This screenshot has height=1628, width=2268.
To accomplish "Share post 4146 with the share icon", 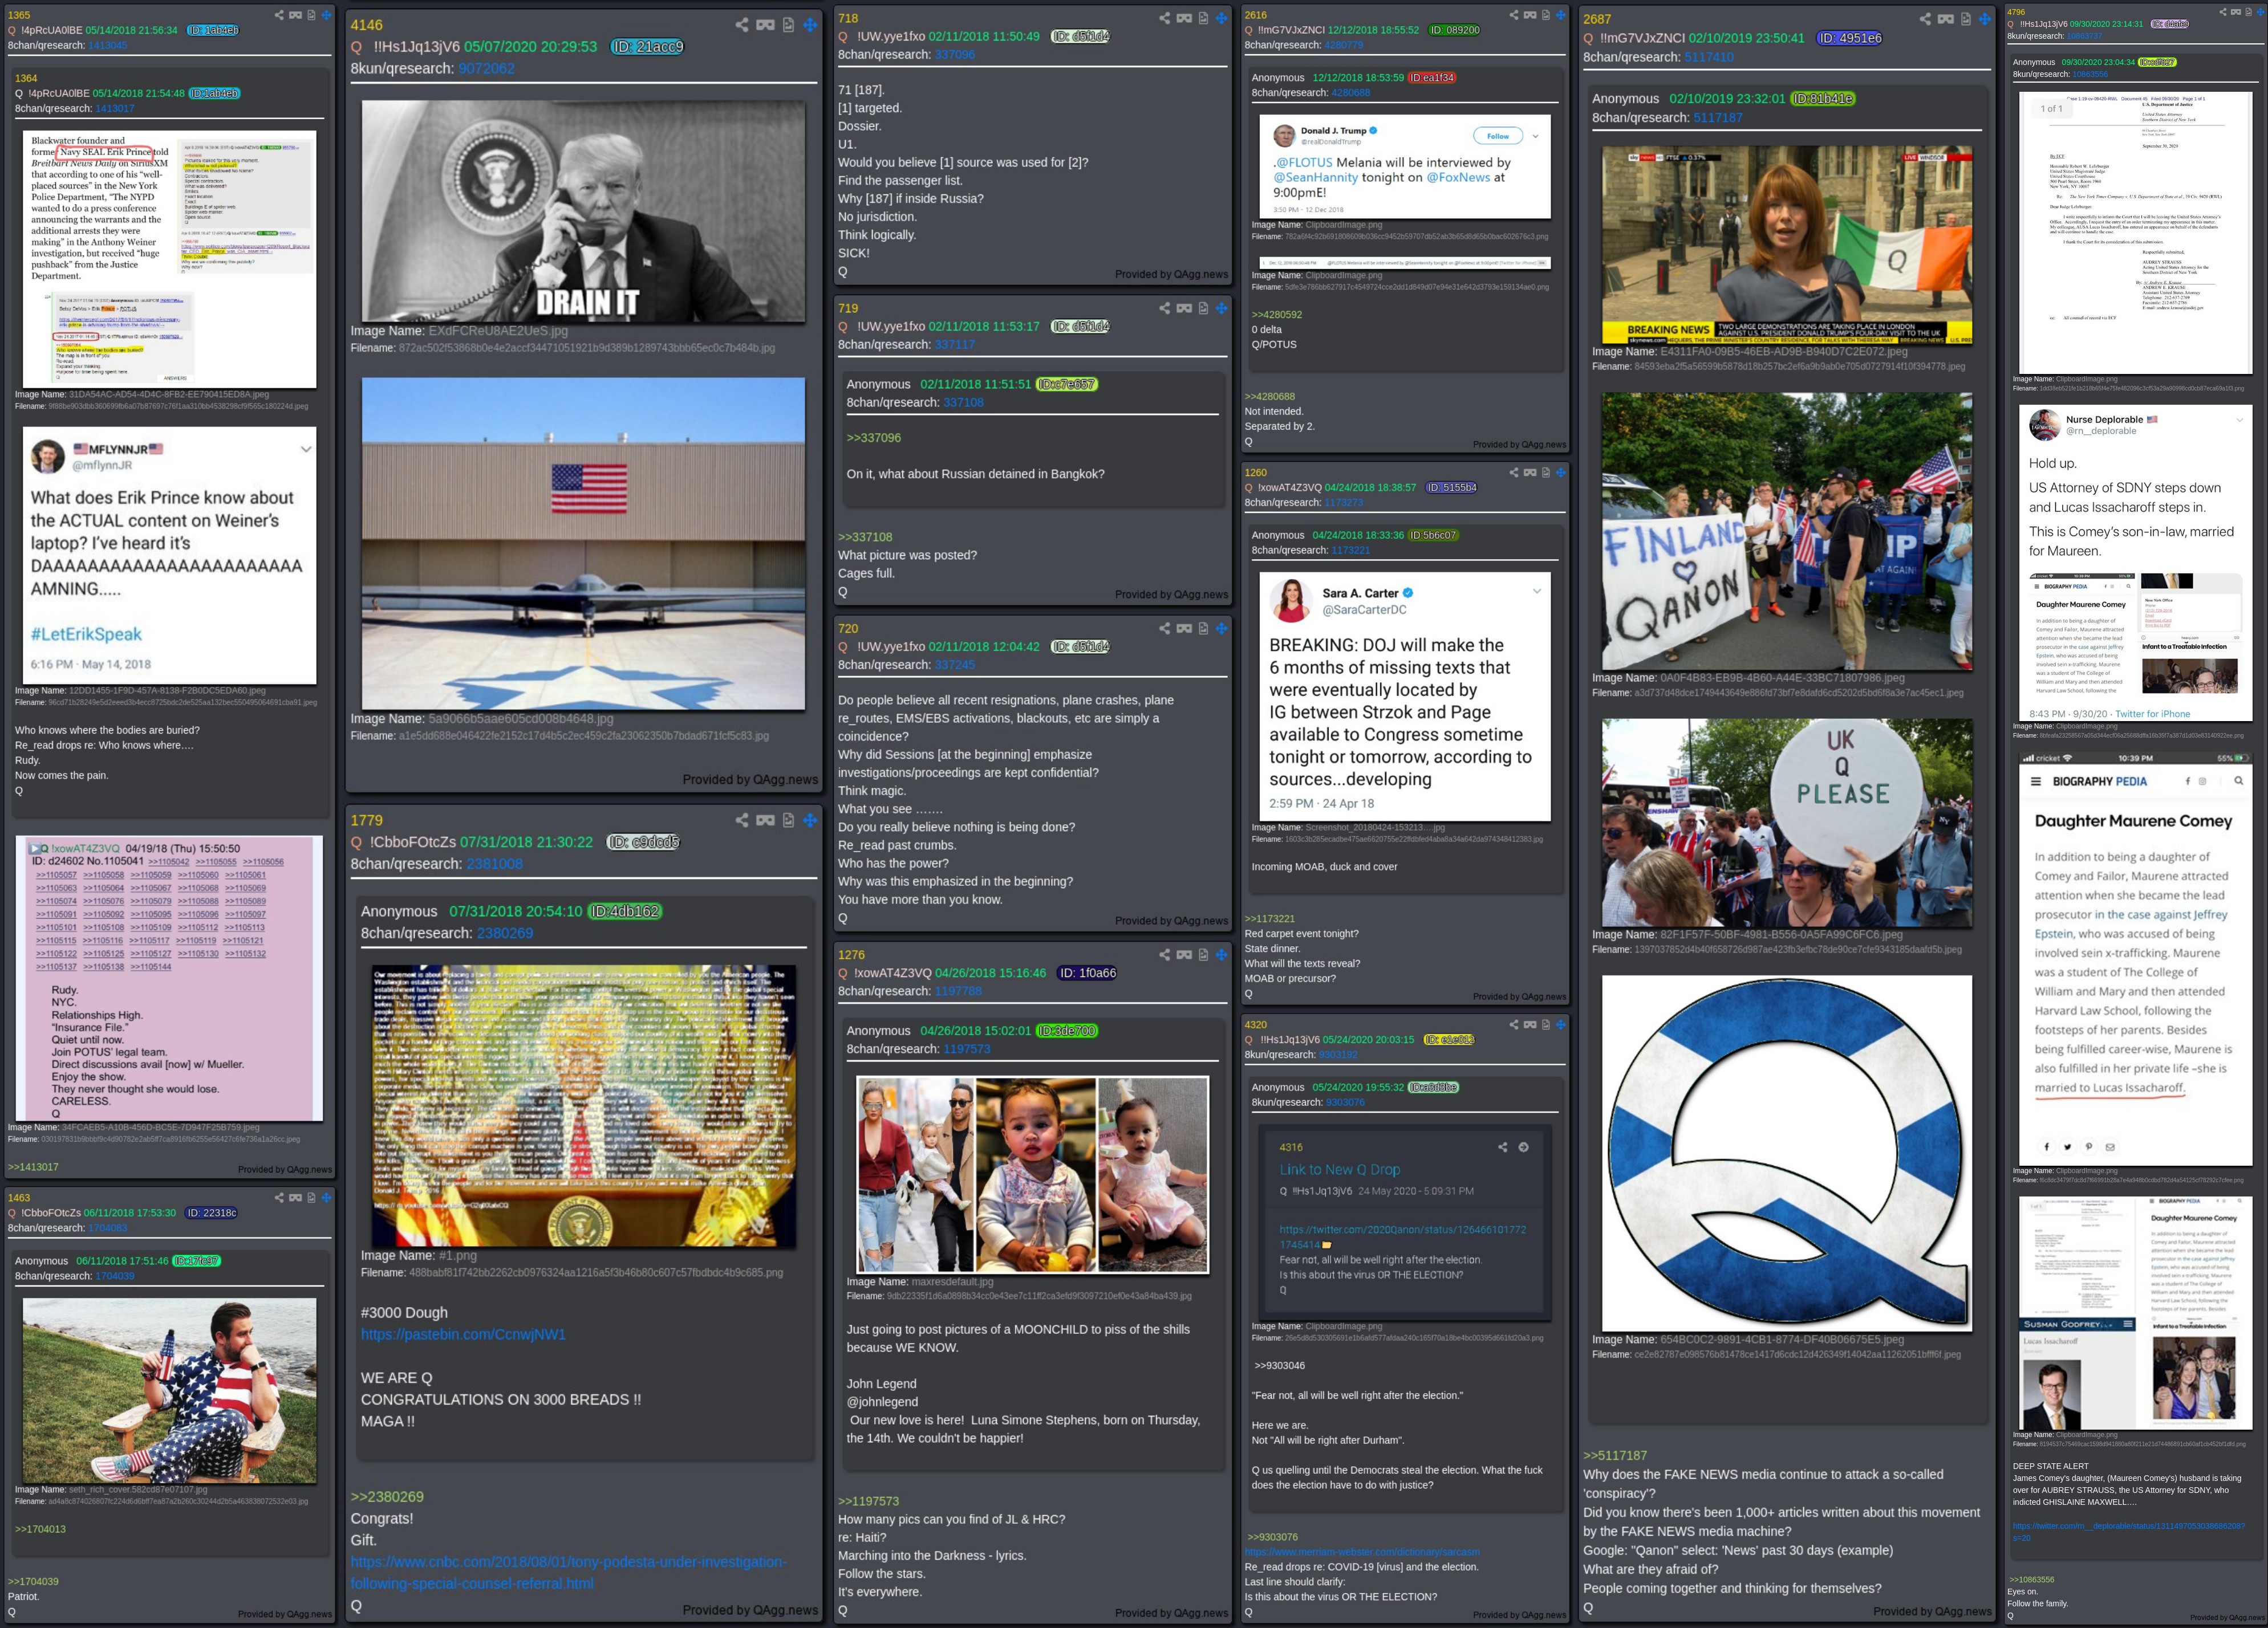I will point(742,25).
